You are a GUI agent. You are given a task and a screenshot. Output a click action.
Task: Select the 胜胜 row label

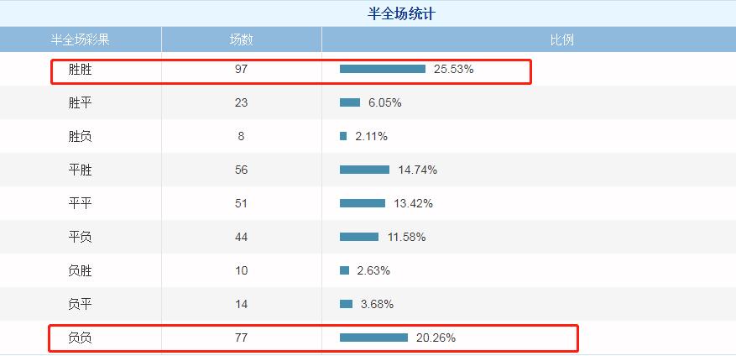pos(81,69)
